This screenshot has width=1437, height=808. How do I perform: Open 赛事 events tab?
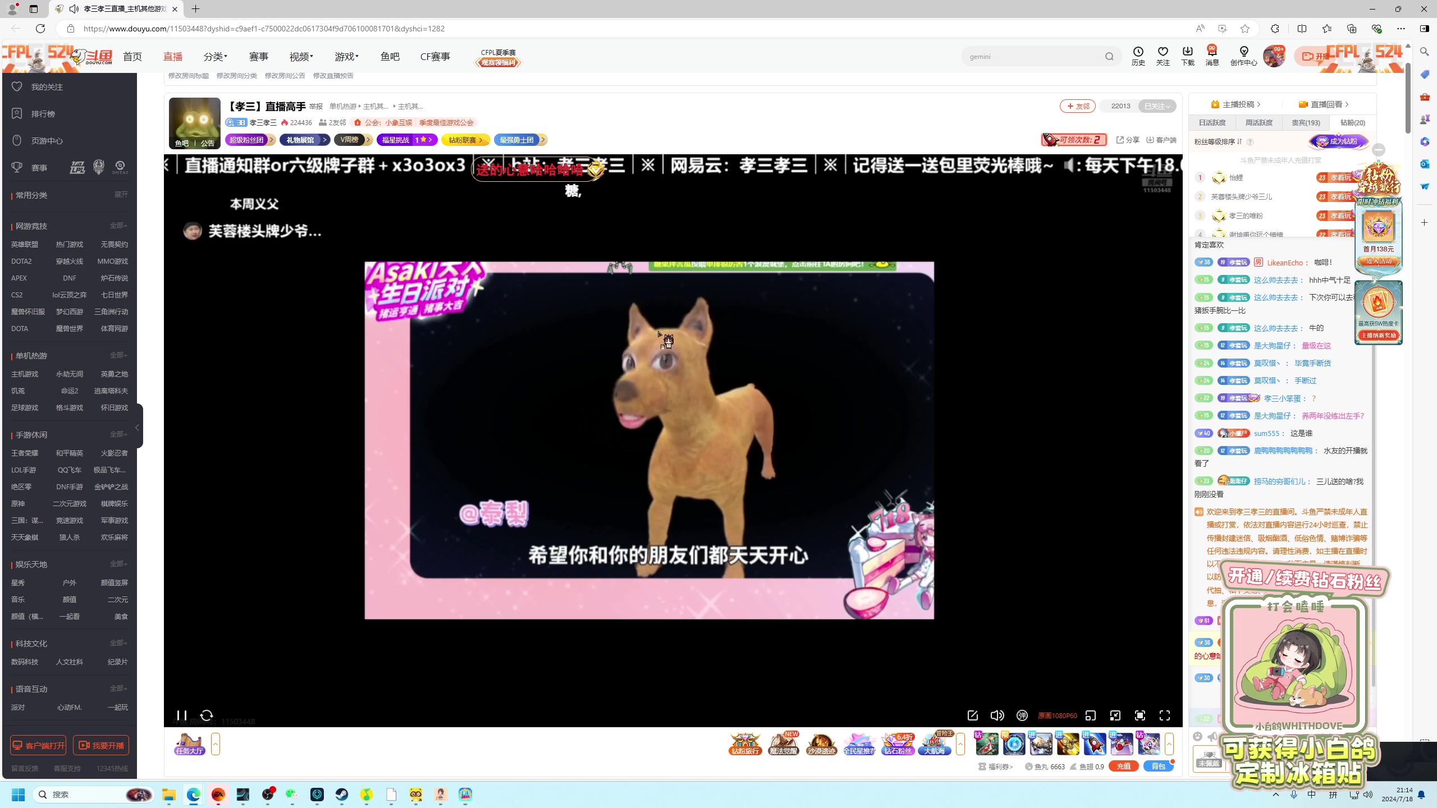pyautogui.click(x=259, y=57)
